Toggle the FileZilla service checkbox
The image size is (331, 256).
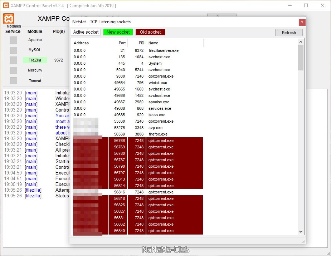(14, 60)
